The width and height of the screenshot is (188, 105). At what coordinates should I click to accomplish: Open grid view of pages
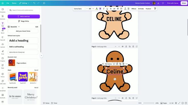[176, 103]
